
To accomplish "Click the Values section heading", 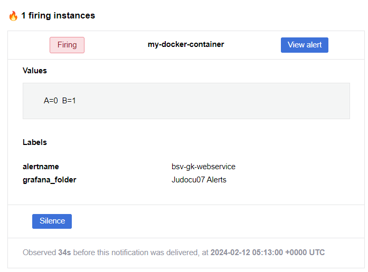I will pyautogui.click(x=35, y=71).
